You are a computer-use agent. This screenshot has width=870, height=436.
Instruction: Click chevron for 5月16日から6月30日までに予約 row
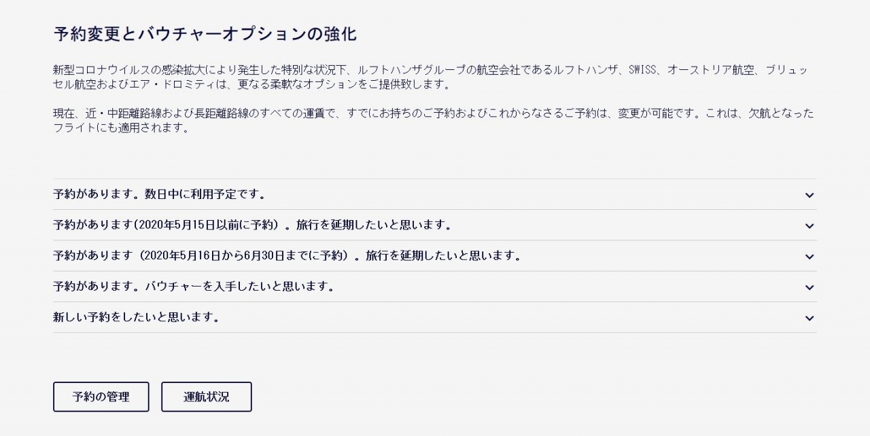coord(809,257)
